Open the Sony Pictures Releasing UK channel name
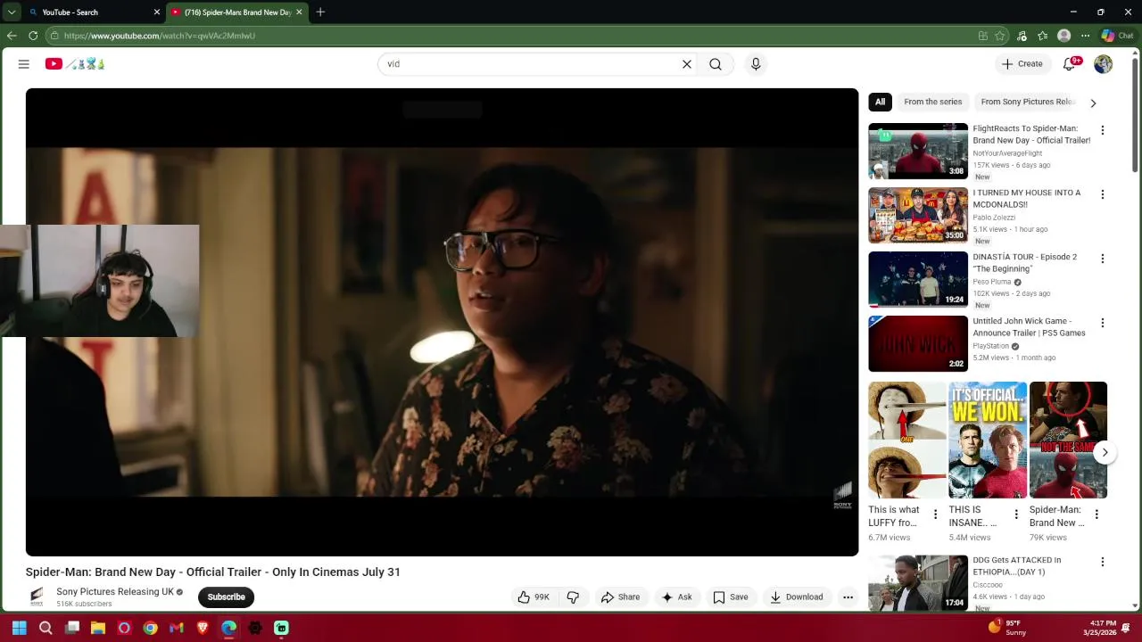Image resolution: width=1142 pixels, height=642 pixels. pos(115,592)
